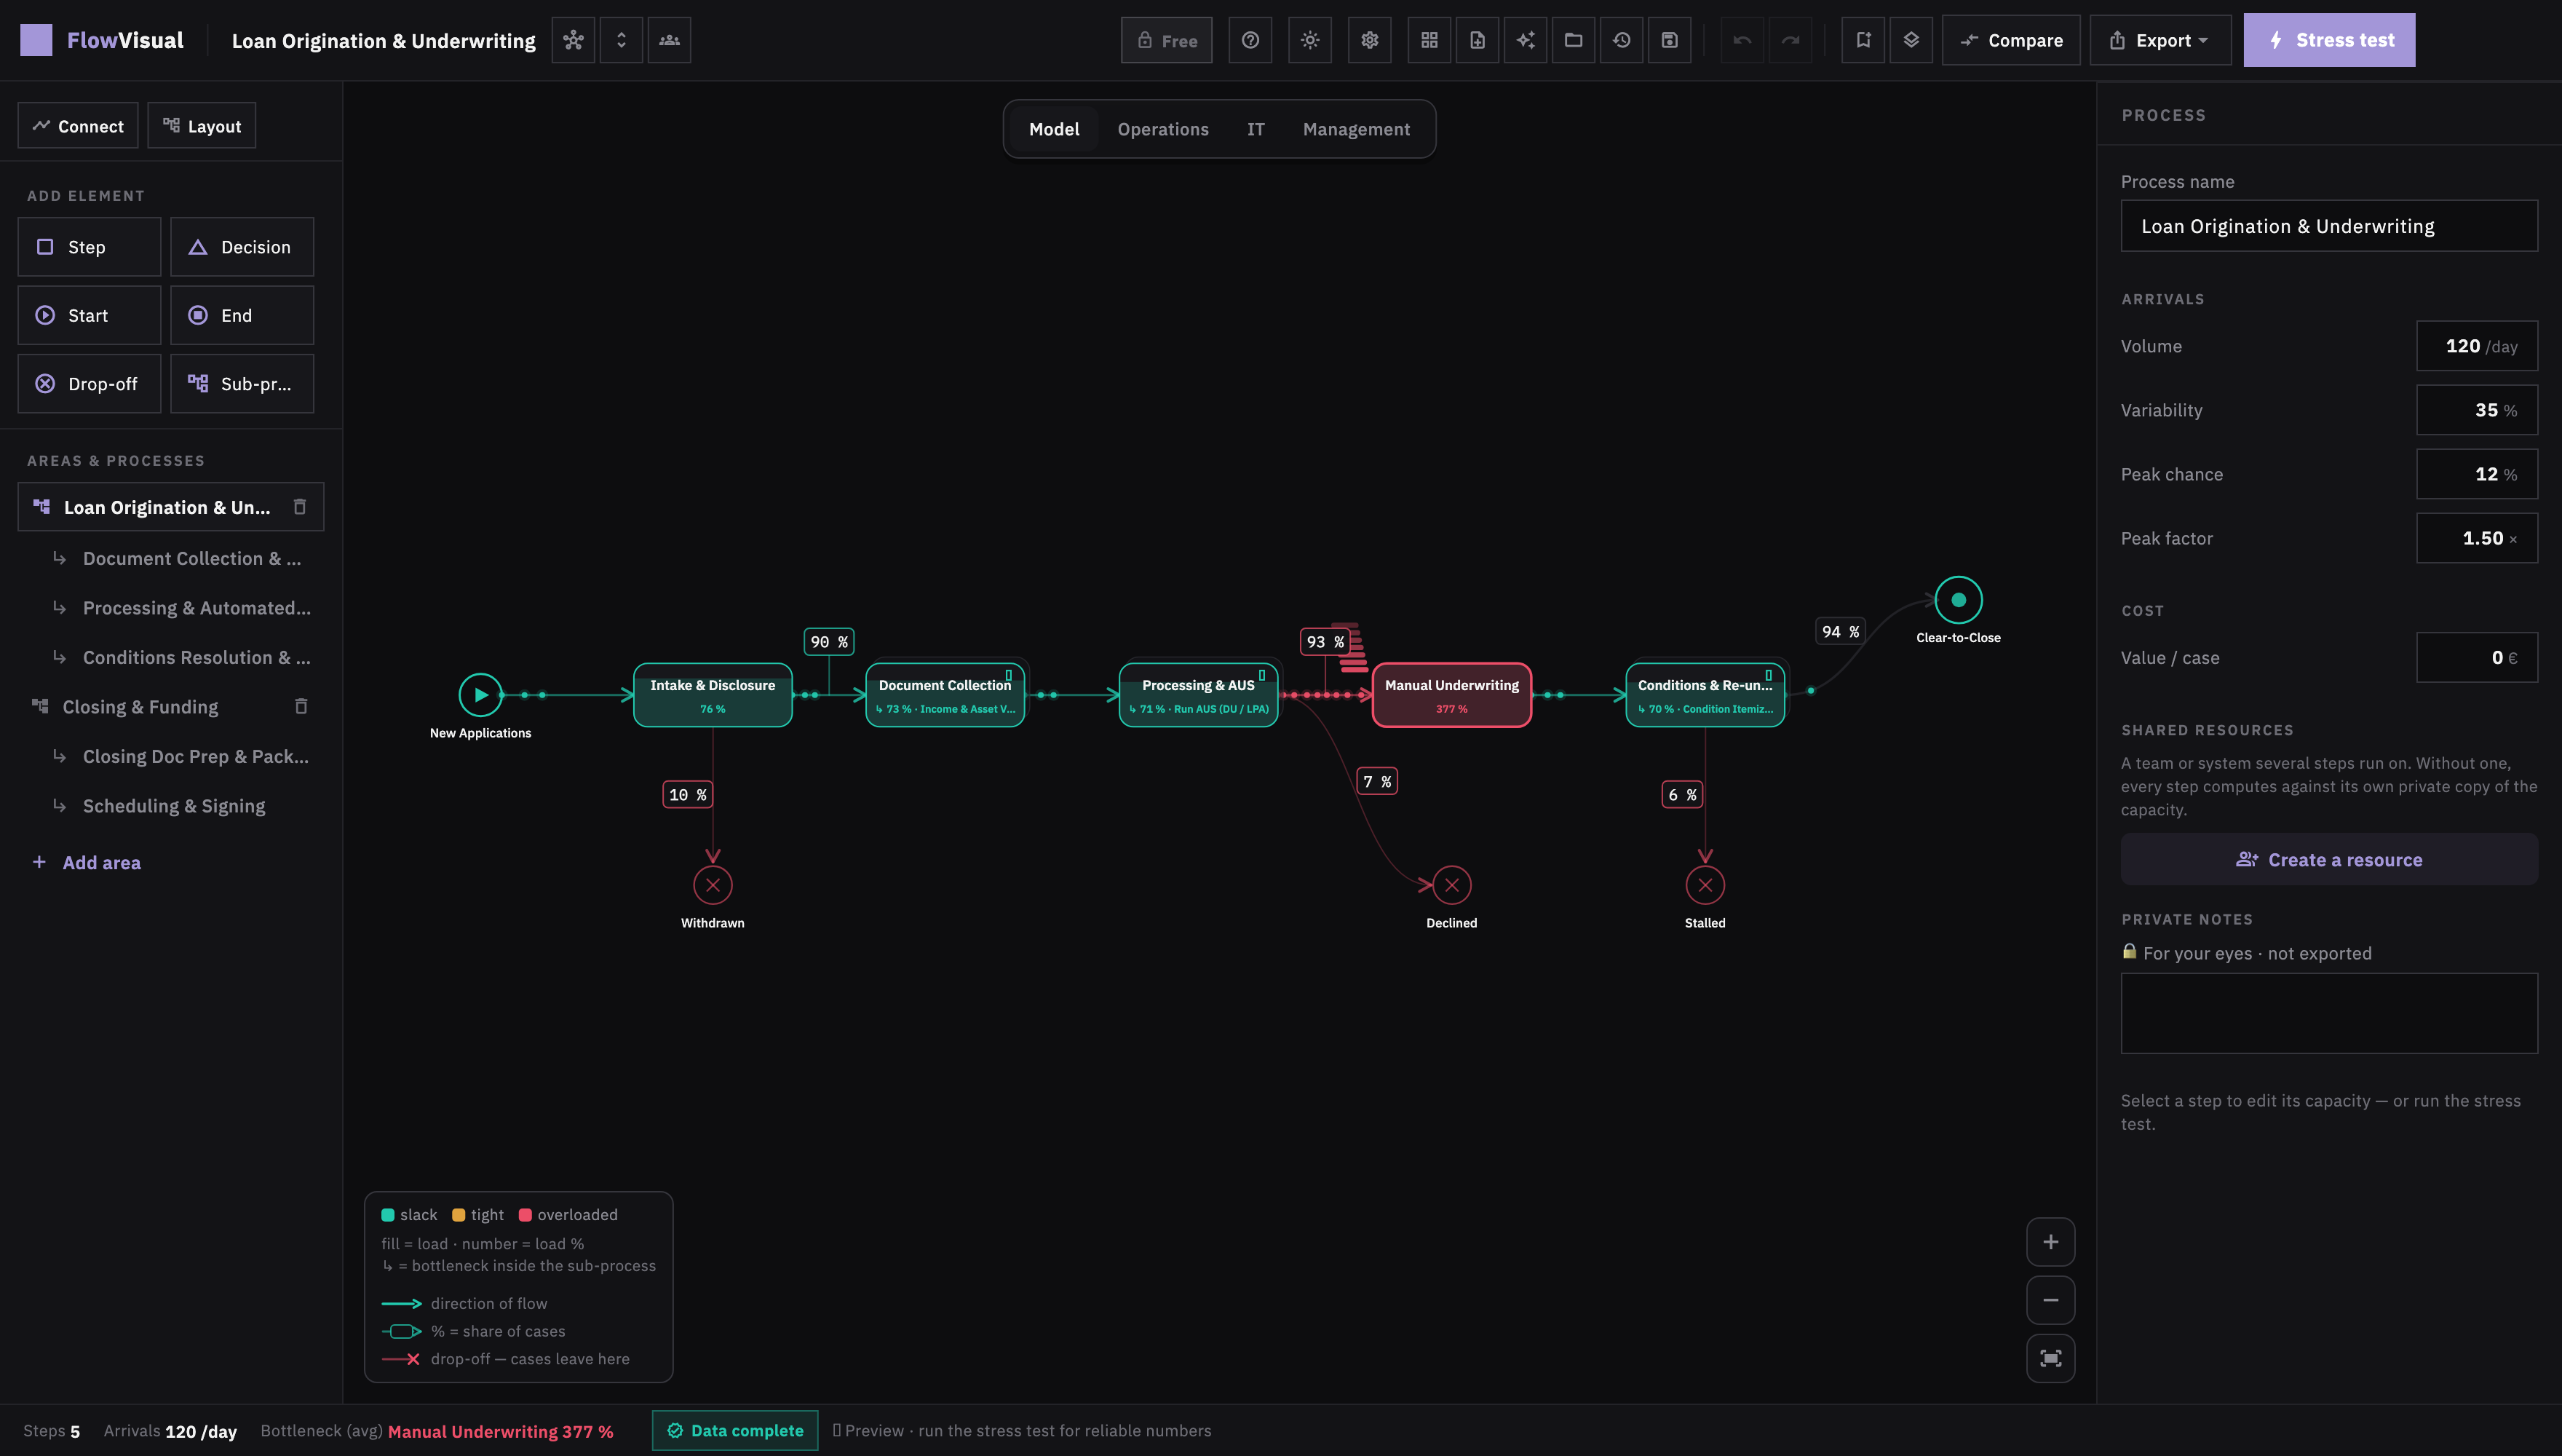Open folder icon in top toolbar
This screenshot has height=1456, width=2562.
point(1574,40)
